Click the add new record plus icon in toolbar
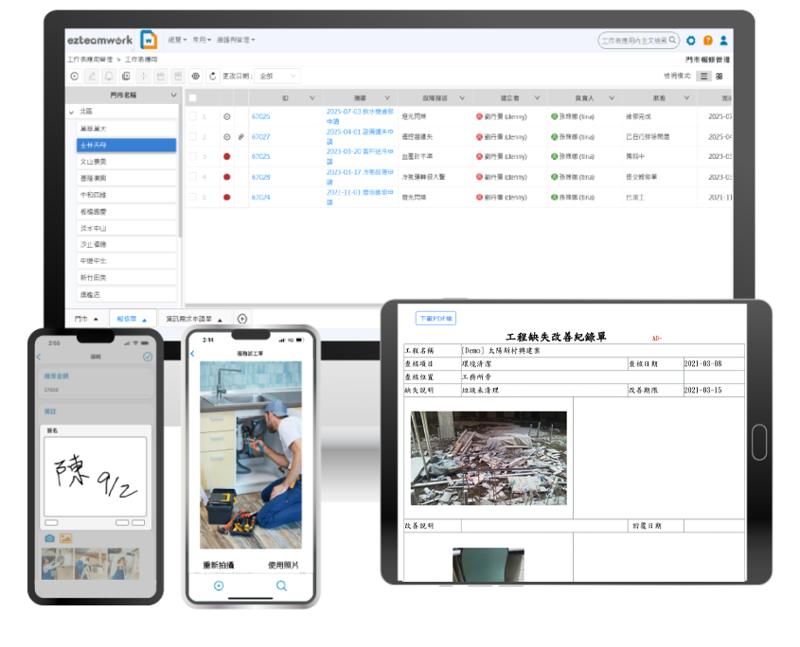This screenshot has height=647, width=800. (x=75, y=77)
